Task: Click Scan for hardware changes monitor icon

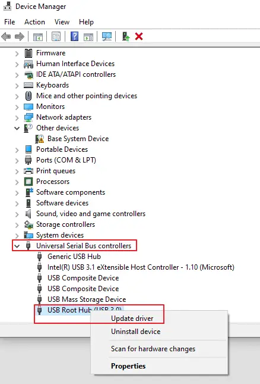Action: coord(107,36)
